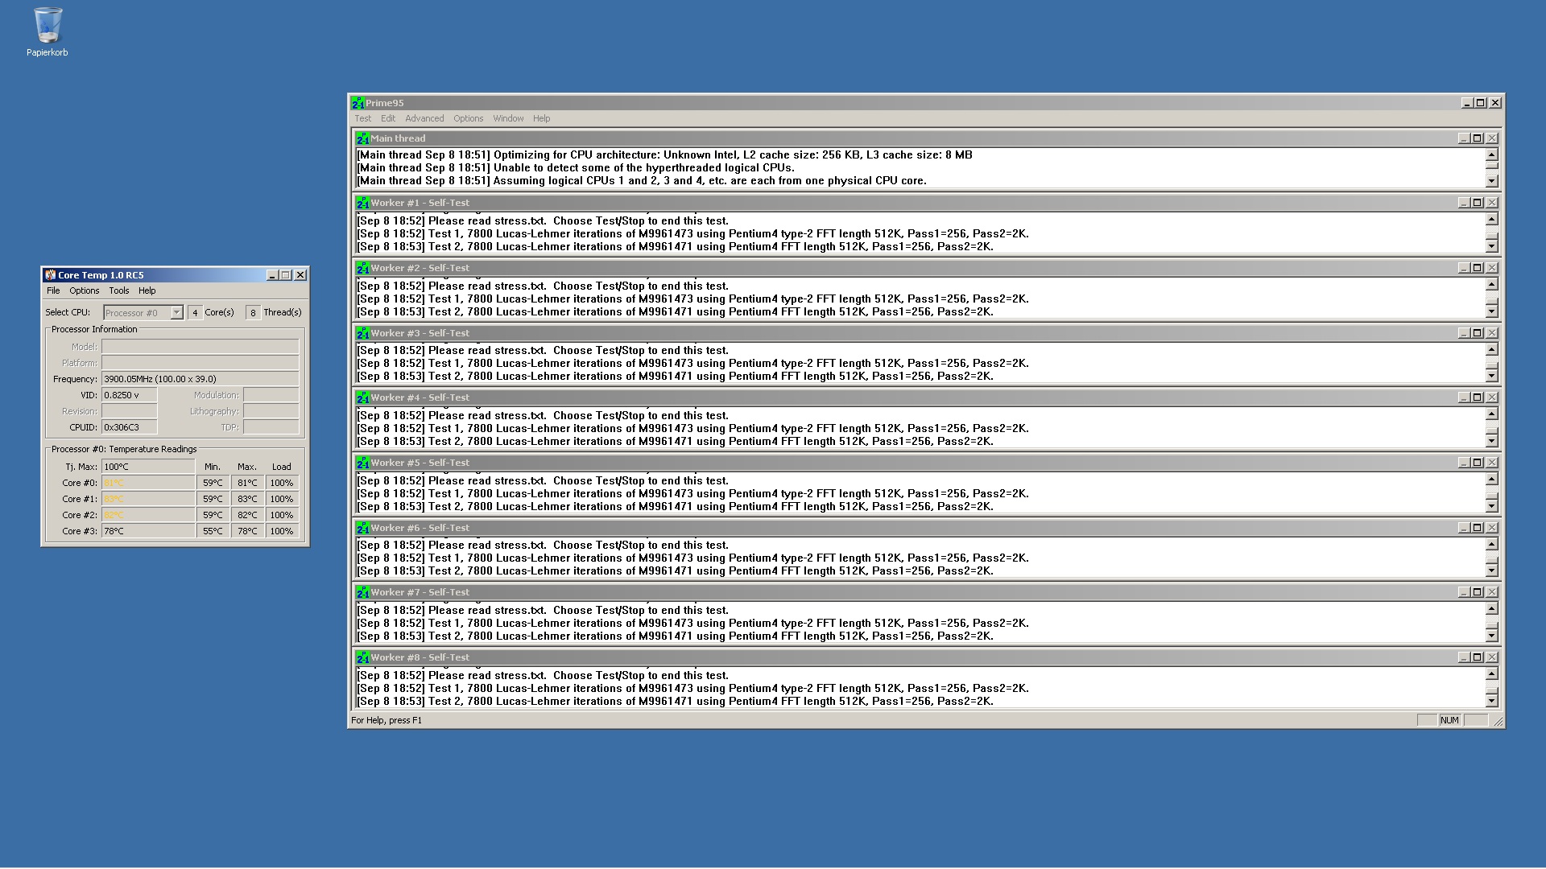Open the Test menu in Prime95
The height and width of the screenshot is (869, 1546).
tap(362, 118)
